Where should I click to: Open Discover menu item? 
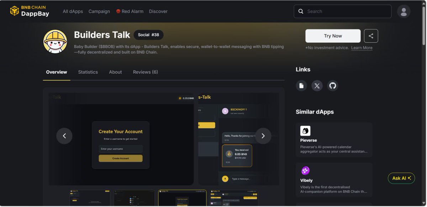(x=158, y=11)
